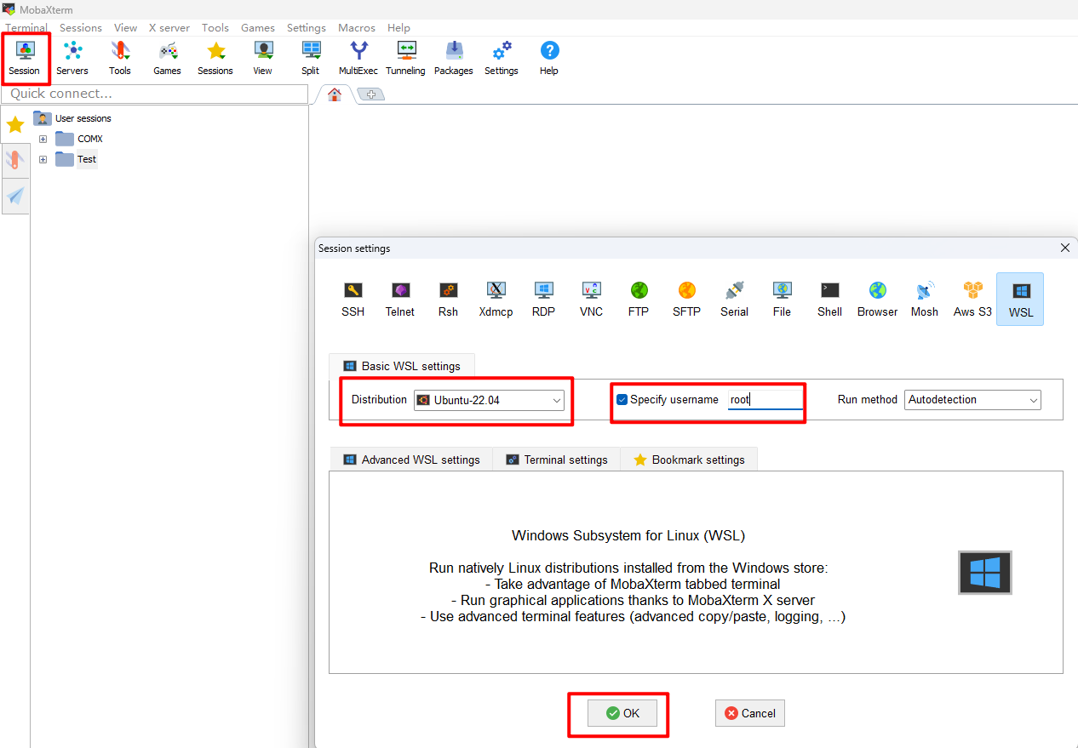Click the username field containing root
The width and height of the screenshot is (1078, 748).
pos(765,399)
